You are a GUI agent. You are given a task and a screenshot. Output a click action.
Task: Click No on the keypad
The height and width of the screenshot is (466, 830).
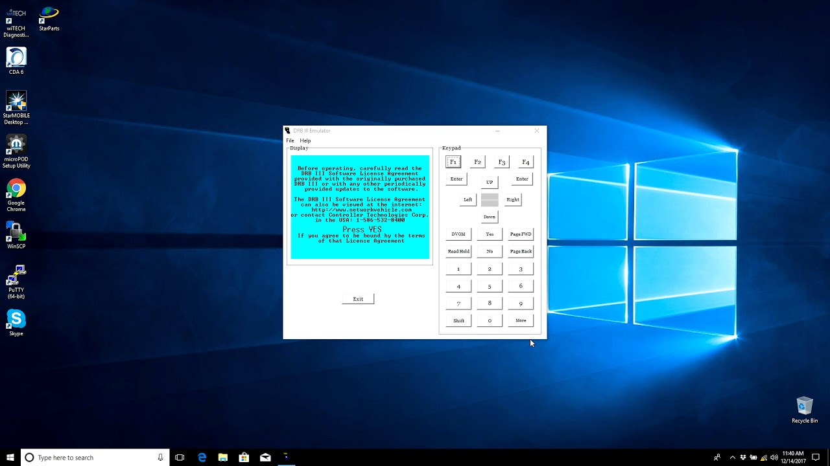tap(490, 251)
